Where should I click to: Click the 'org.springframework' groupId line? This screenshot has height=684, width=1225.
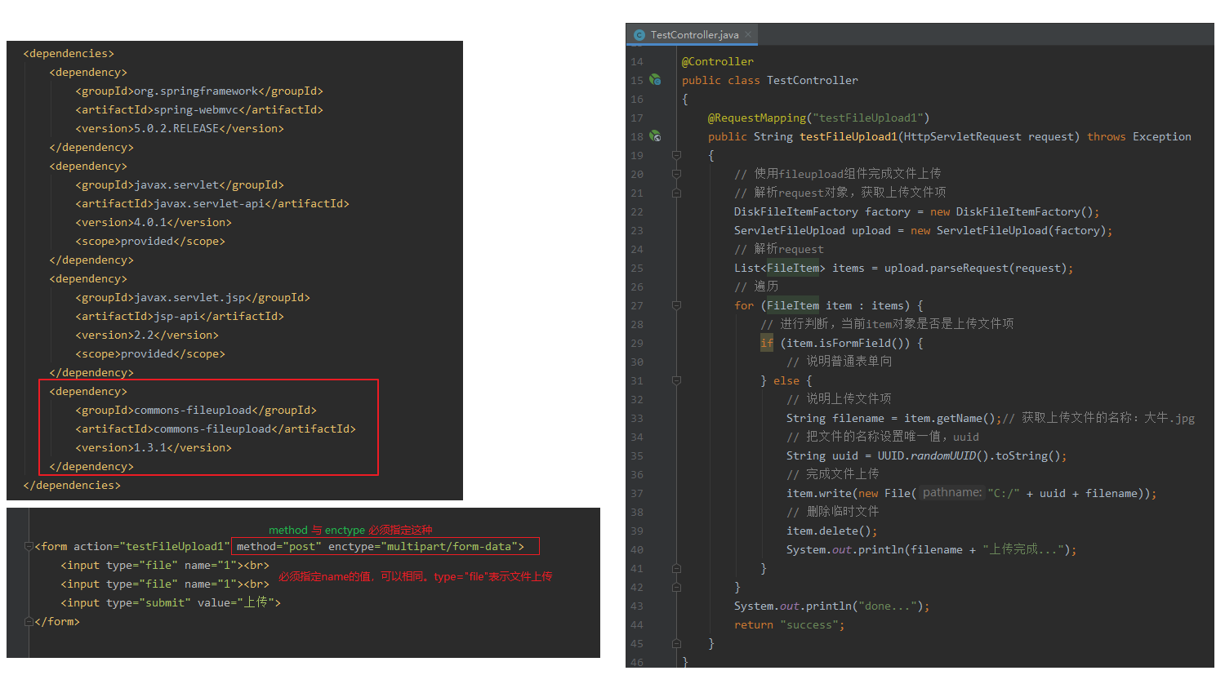tap(199, 91)
